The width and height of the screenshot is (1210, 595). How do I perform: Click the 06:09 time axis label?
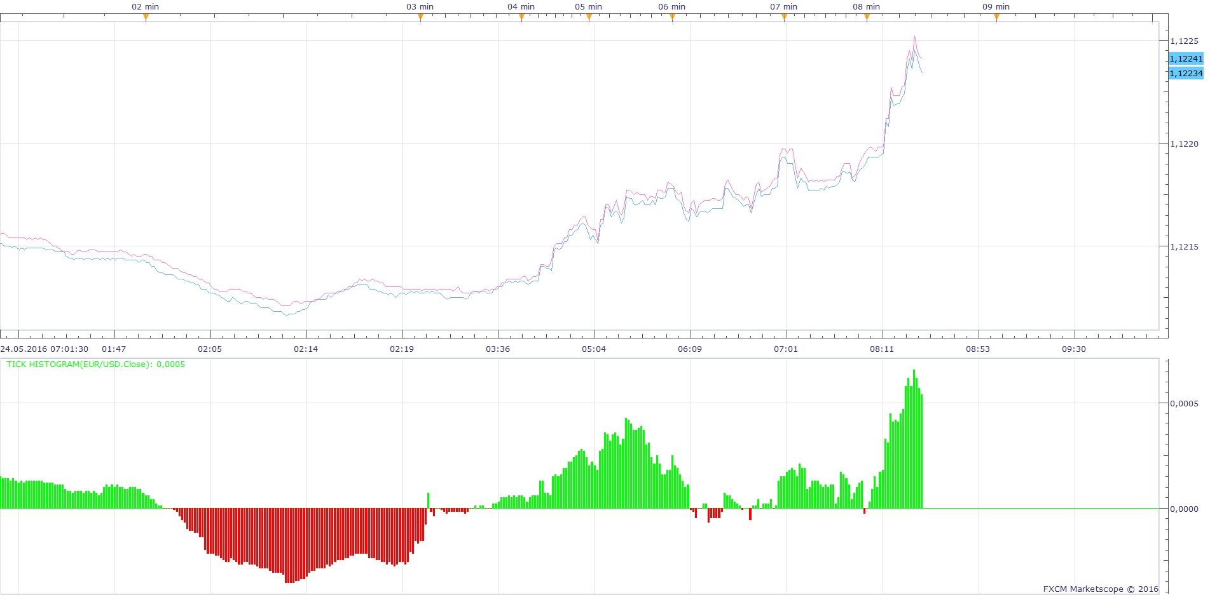point(690,349)
